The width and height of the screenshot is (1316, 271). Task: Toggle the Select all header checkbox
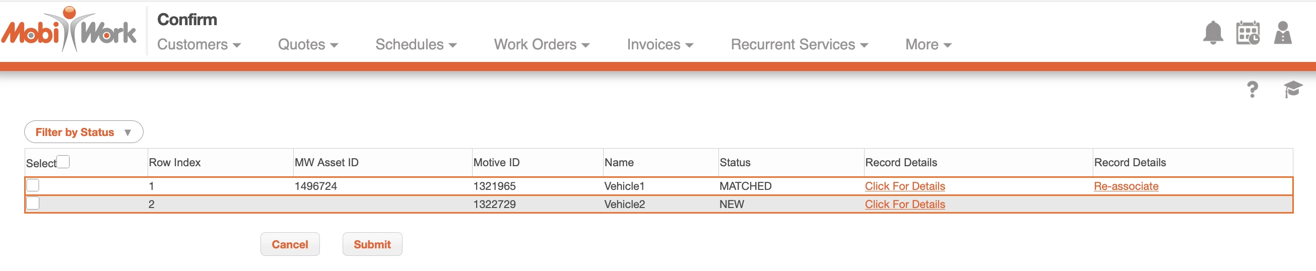coord(63,161)
